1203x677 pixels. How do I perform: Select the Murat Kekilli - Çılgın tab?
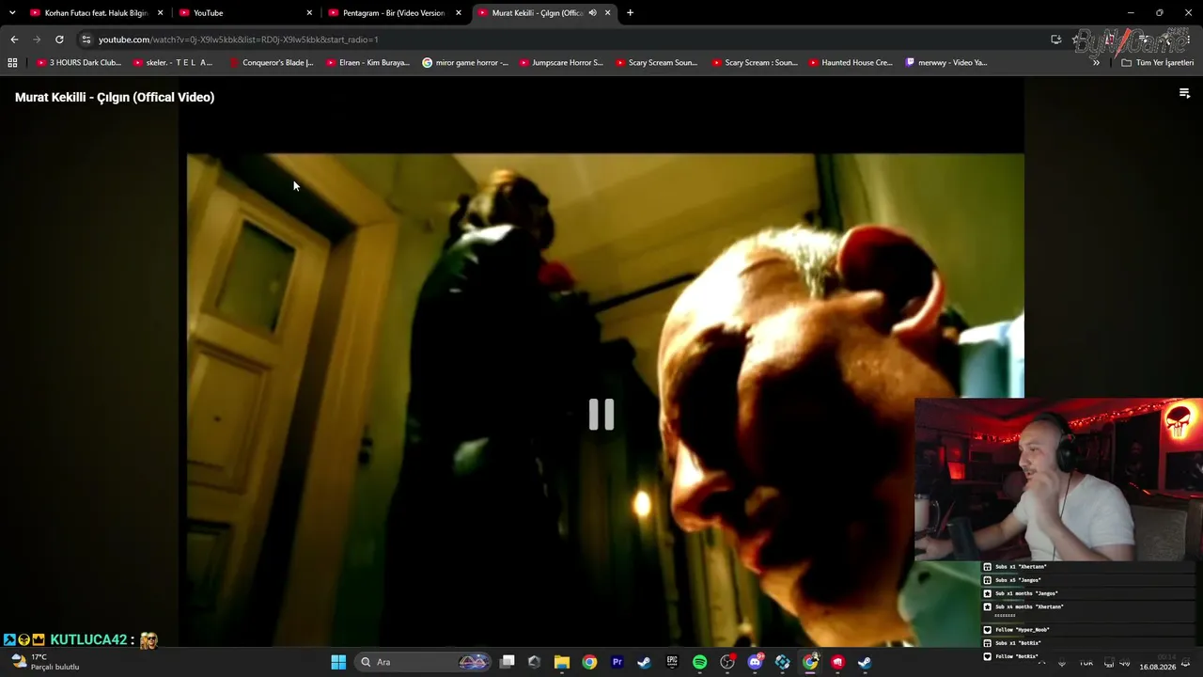click(543, 13)
